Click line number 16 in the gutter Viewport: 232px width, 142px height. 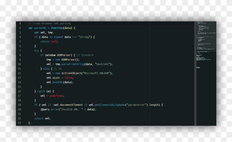click(x=19, y=91)
